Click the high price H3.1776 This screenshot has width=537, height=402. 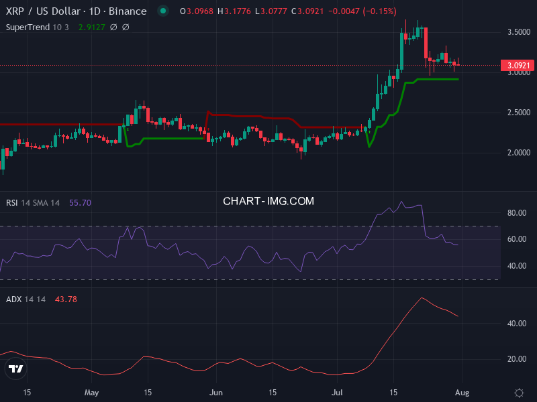click(x=234, y=11)
